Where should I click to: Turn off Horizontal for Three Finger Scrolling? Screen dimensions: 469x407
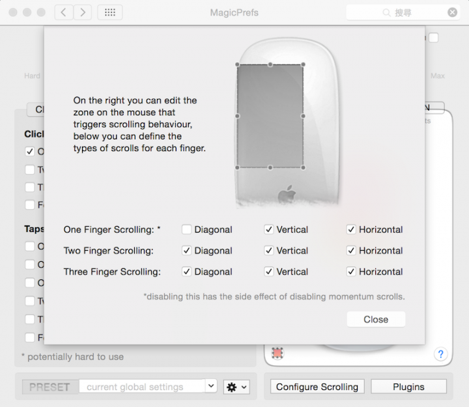(351, 272)
